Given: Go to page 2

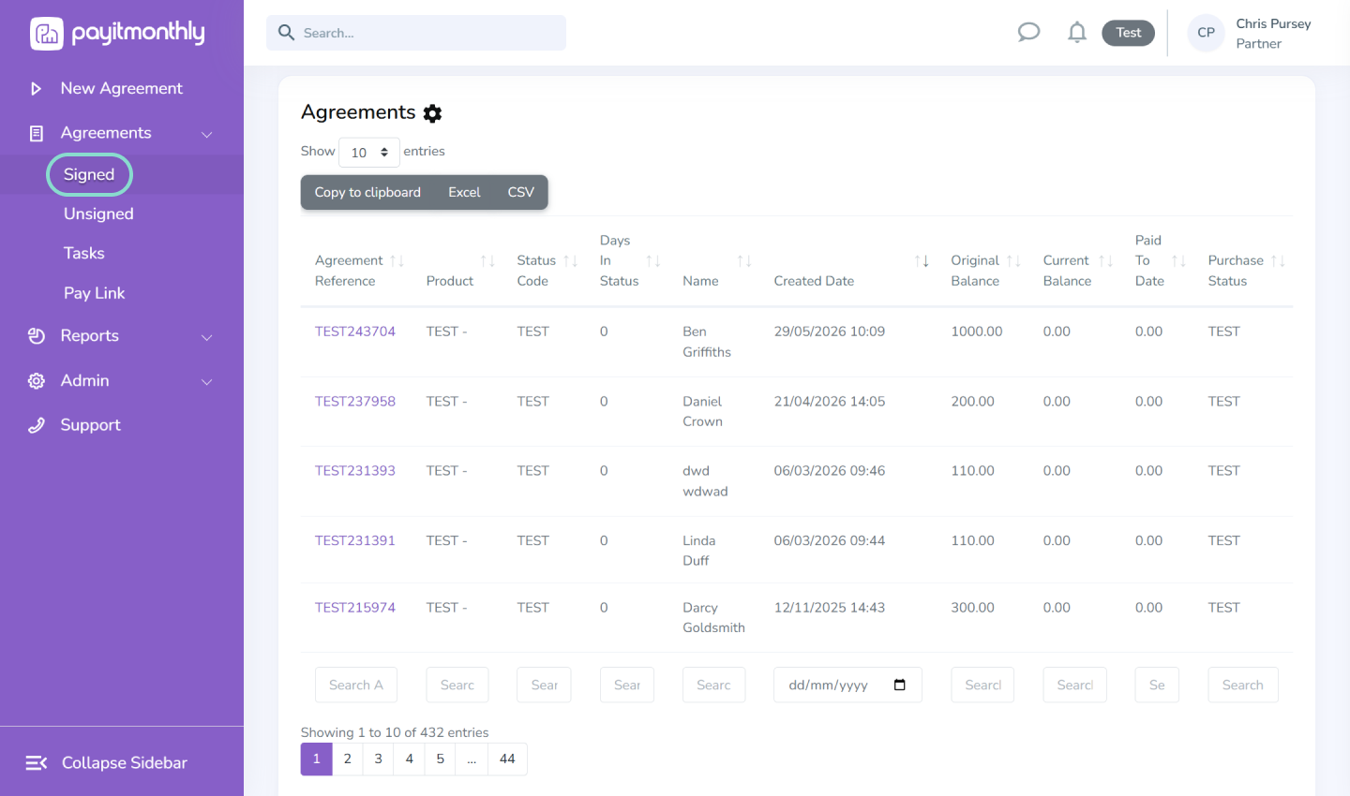Looking at the screenshot, I should 348,759.
